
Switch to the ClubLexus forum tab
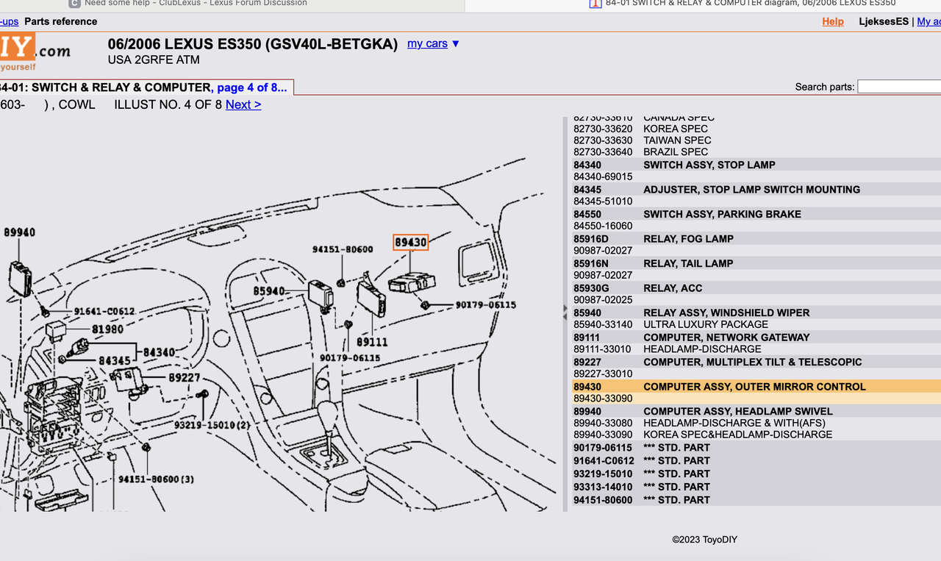195,3
